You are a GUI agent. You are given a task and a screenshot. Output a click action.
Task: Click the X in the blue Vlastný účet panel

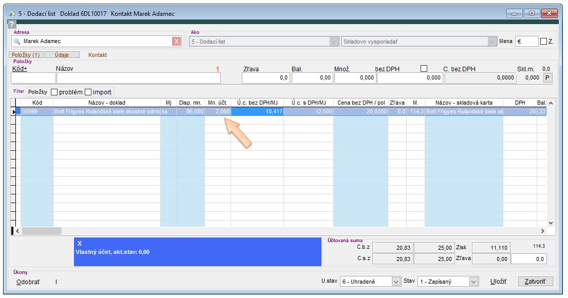click(x=80, y=243)
